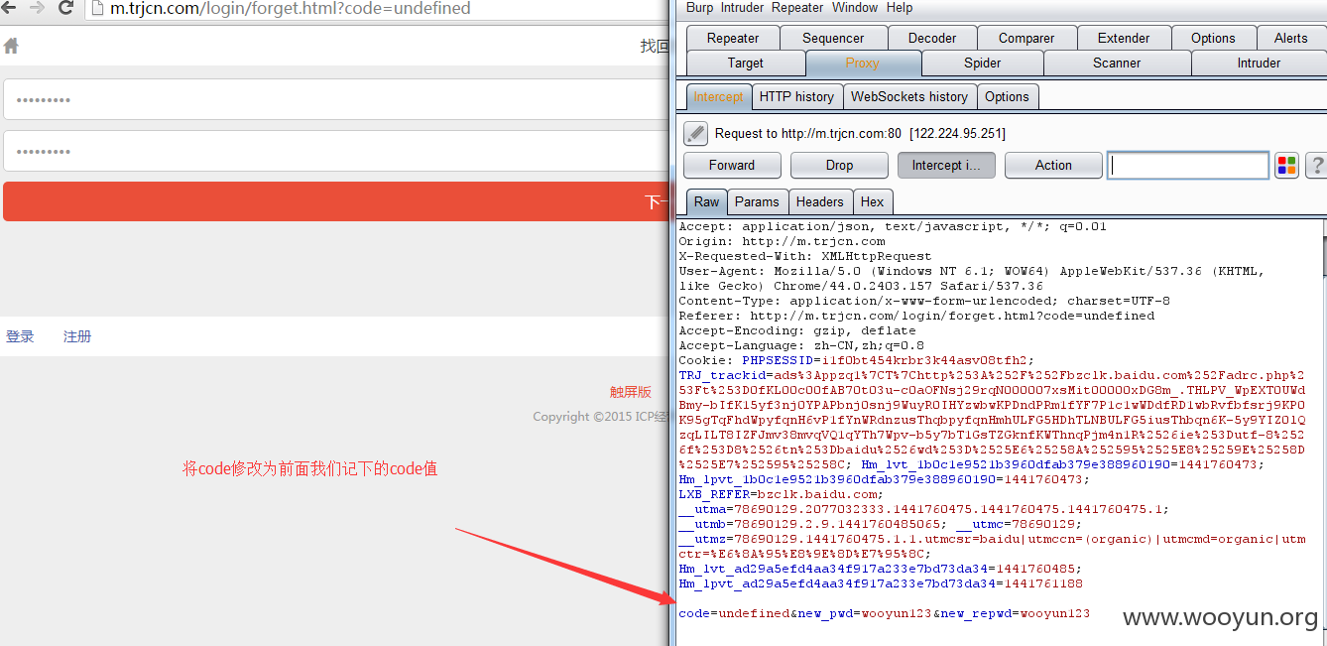Click the 注册 link
Image resolution: width=1327 pixels, height=646 pixels.
click(77, 336)
